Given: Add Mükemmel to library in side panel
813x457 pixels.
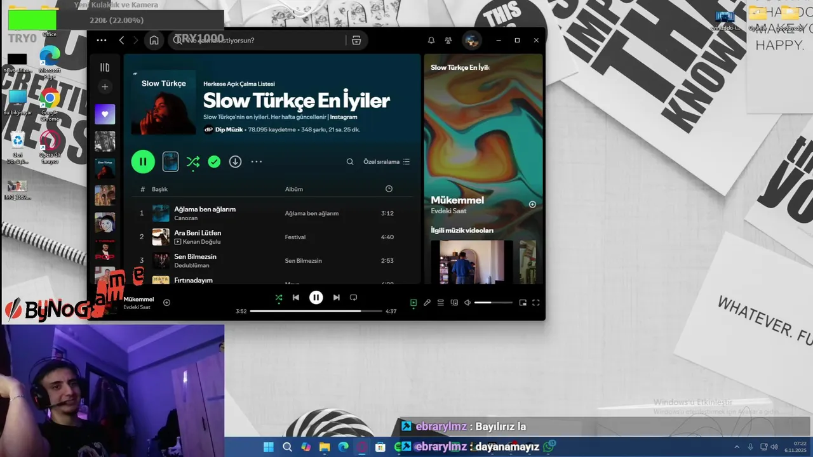Looking at the screenshot, I should coord(532,204).
